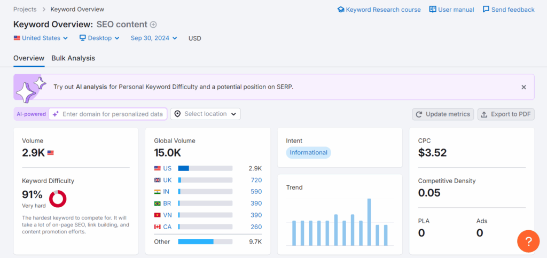This screenshot has width=547, height=258.
Task: Click the Other volume value 9.7K
Action: pyautogui.click(x=255, y=241)
